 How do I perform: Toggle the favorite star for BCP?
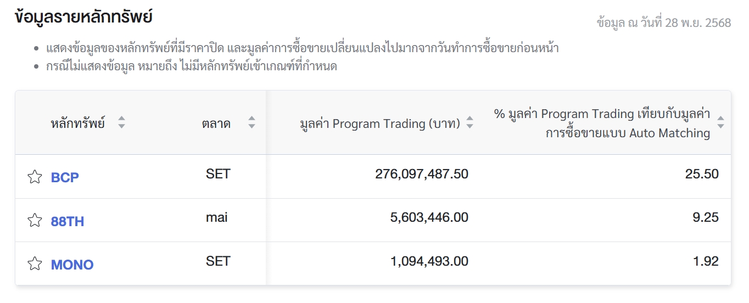click(x=35, y=177)
